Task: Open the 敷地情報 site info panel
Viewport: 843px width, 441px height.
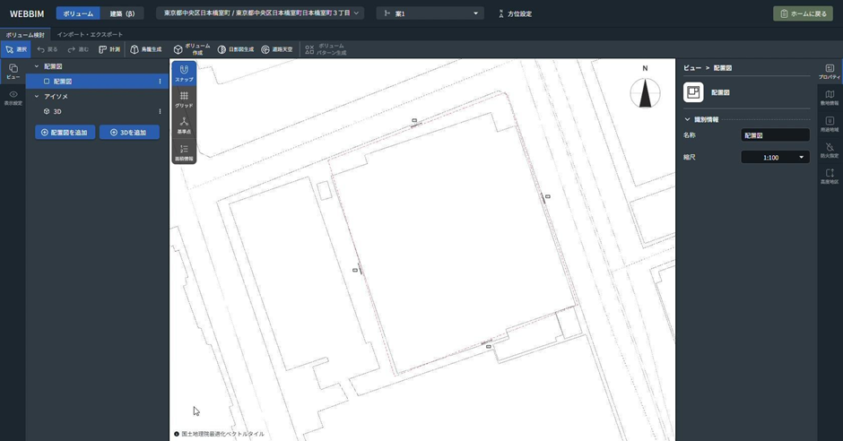Action: point(830,98)
